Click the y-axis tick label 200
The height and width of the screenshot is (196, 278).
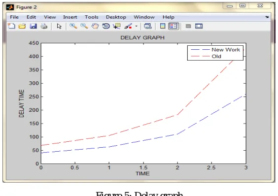click(34, 110)
